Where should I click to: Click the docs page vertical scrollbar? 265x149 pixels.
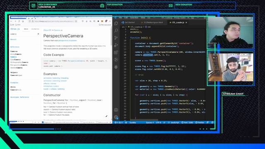coord(111,36)
